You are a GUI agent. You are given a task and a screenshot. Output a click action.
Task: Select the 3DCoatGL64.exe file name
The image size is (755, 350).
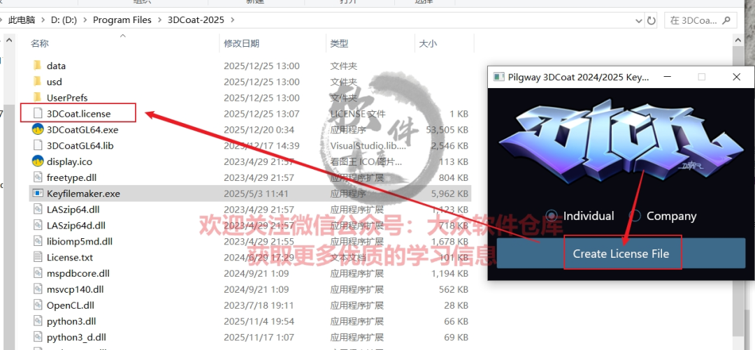82,129
